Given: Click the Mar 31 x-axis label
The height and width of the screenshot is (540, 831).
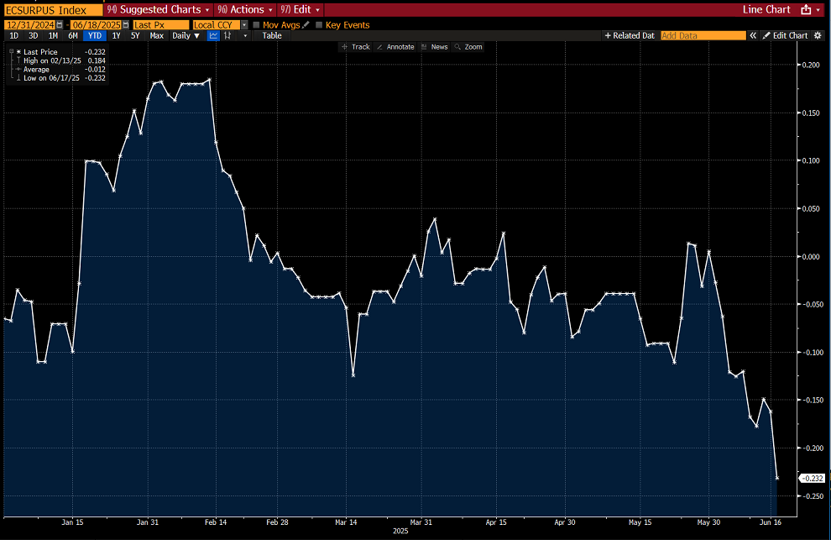Looking at the screenshot, I should point(421,522).
